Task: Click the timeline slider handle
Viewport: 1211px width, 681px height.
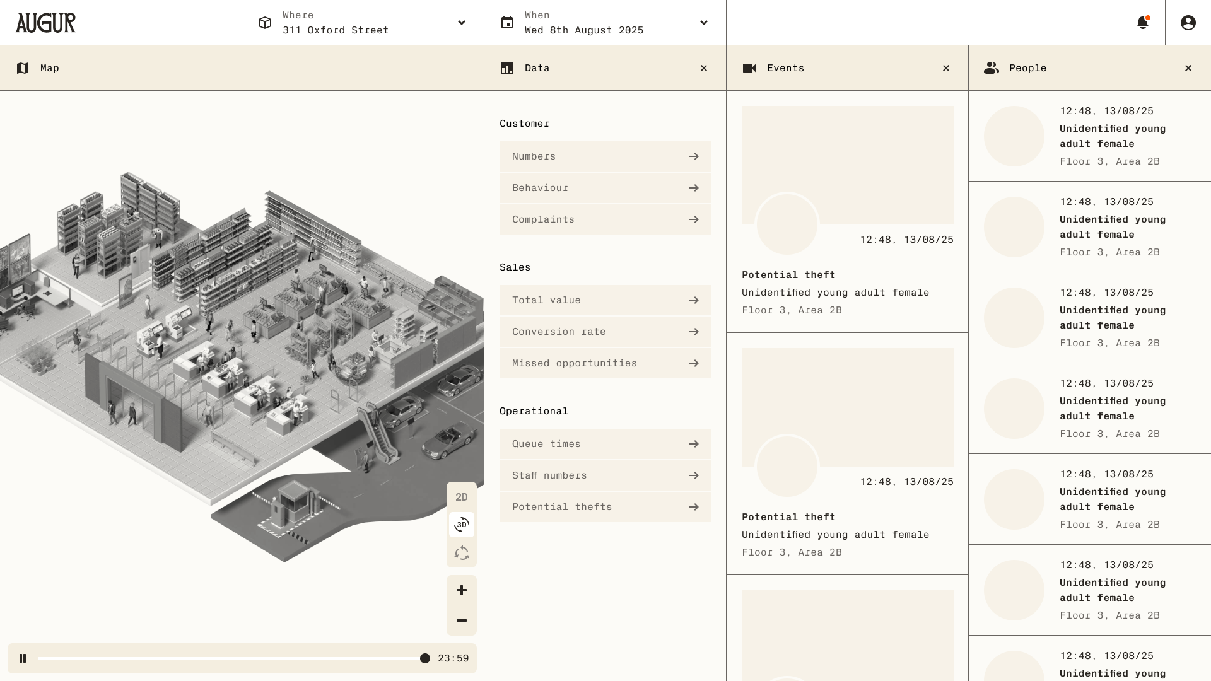Action: click(425, 658)
